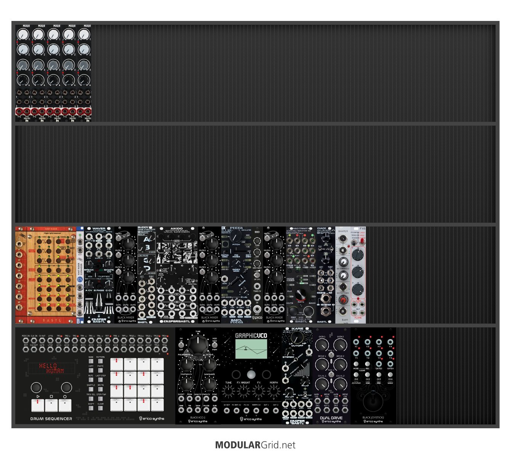Viewport: 511px width, 453px height.
Task: Select the TR1 trigger output jack
Action: [58, 340]
